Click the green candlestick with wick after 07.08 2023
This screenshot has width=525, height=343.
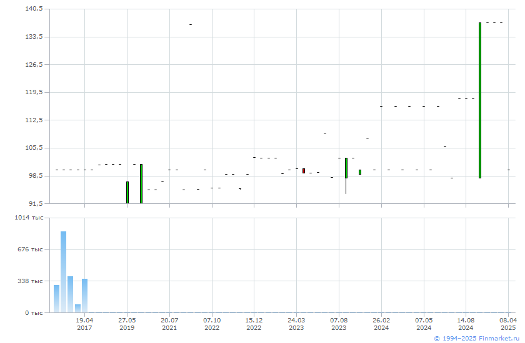pos(346,176)
